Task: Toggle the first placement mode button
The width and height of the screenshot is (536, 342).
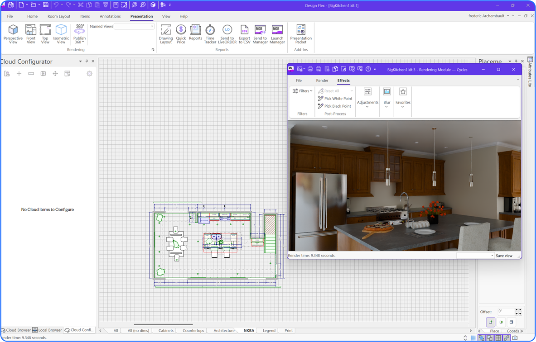Action: click(x=491, y=322)
